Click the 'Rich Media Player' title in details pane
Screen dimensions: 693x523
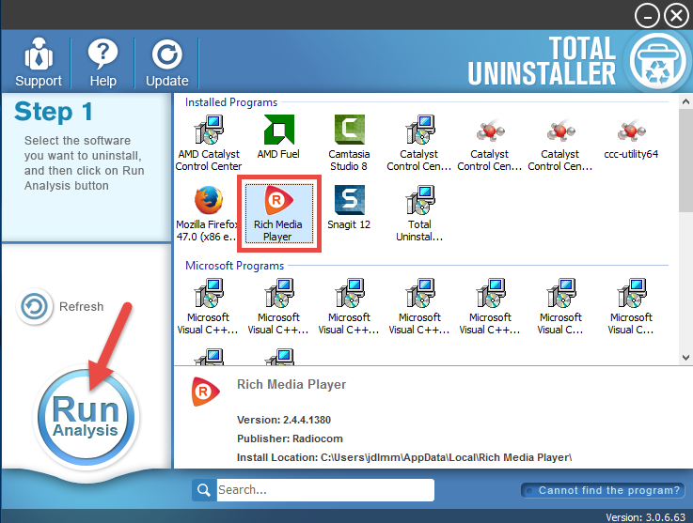pyautogui.click(x=291, y=384)
